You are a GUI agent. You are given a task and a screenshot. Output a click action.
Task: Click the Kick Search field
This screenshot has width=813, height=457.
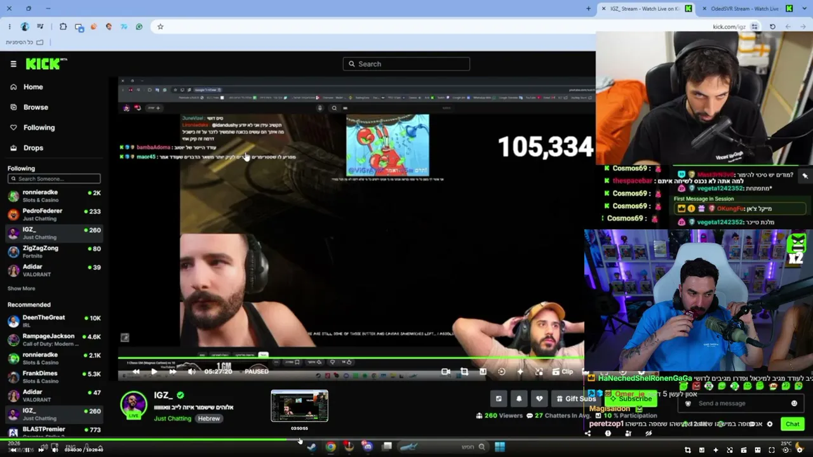click(406, 64)
